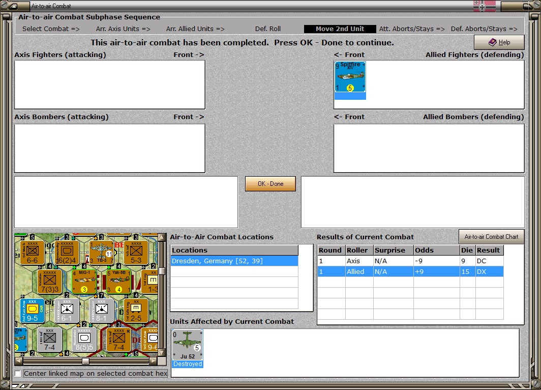
Task: Click the TB-3 bomber counter on map
Action: [x=102, y=253]
